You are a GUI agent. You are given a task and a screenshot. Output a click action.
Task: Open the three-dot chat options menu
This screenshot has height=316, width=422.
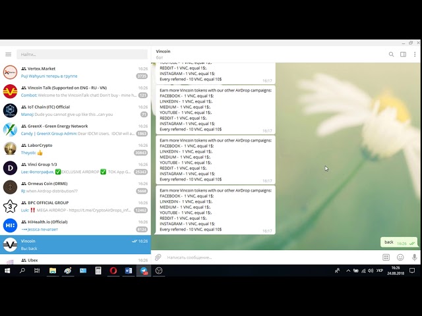click(415, 54)
